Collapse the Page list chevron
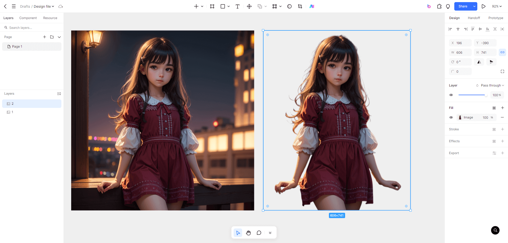The width and height of the screenshot is (508, 243). click(59, 37)
